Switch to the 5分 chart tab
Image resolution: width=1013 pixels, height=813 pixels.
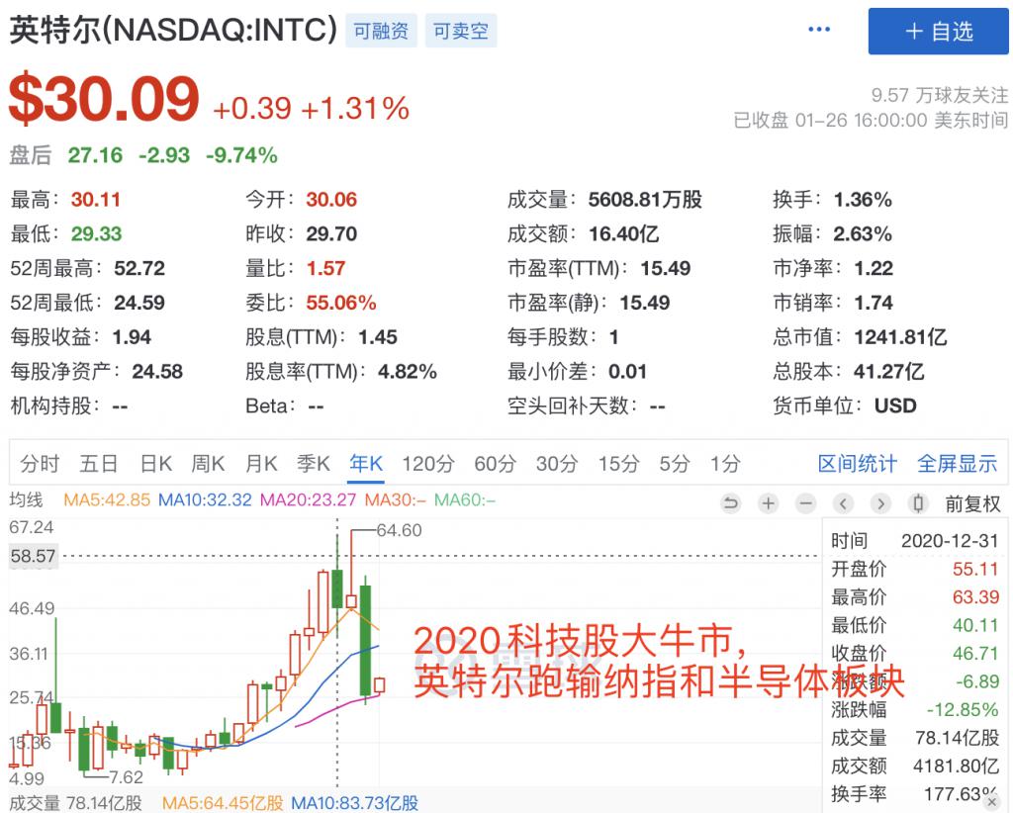coord(675,464)
